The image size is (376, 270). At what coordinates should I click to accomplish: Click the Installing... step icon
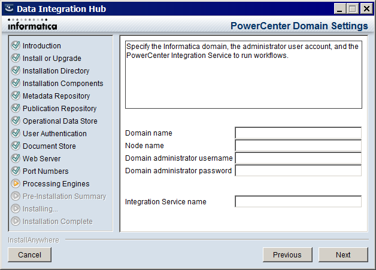pos(16,208)
